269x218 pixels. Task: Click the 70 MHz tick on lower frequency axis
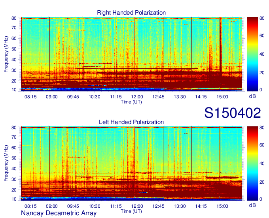[14, 137]
